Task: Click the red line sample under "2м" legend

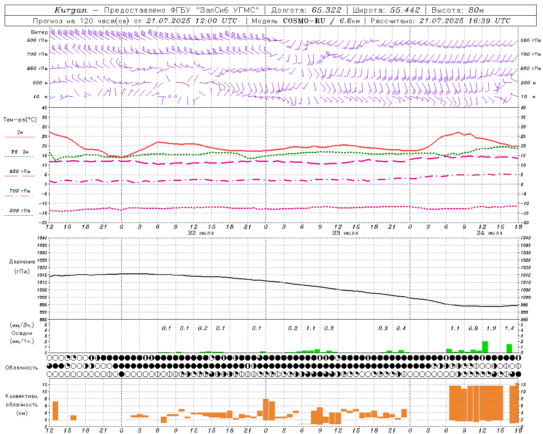Action: (x=20, y=137)
